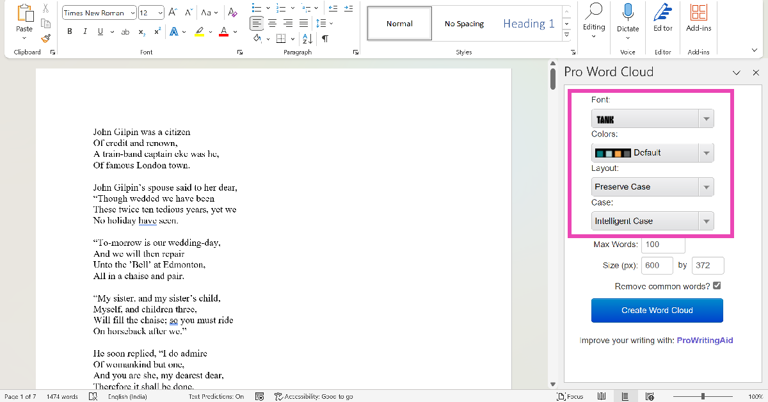Apply Bold formatting from the ribbon
This screenshot has width=768, height=402.
click(70, 32)
